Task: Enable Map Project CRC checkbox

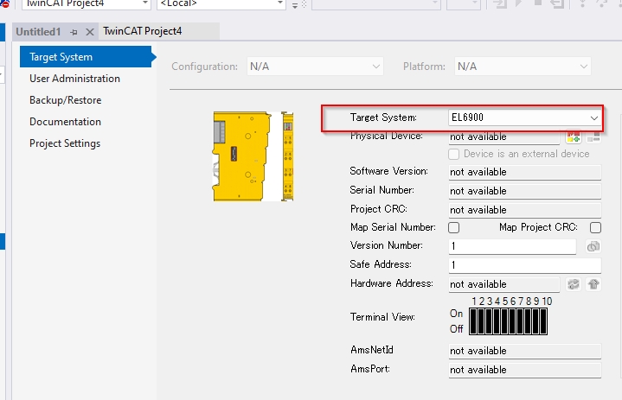Action: pyautogui.click(x=595, y=227)
